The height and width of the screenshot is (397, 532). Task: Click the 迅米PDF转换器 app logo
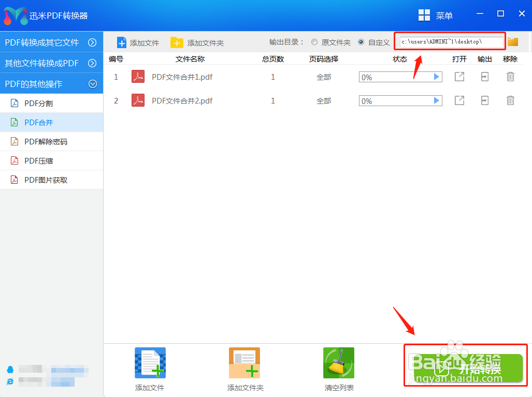coord(15,16)
